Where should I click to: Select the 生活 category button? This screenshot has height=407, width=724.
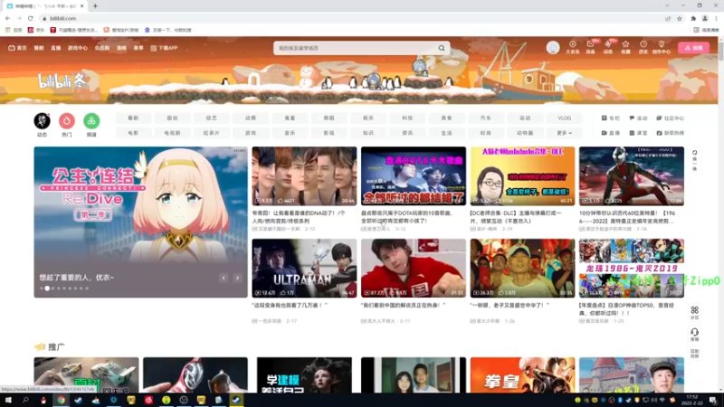(446, 133)
